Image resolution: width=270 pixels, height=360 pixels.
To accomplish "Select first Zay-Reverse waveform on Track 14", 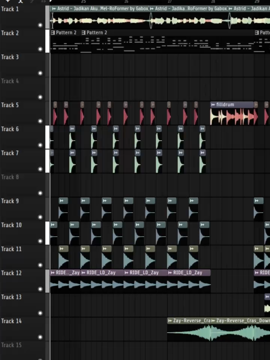I will click(189, 333).
